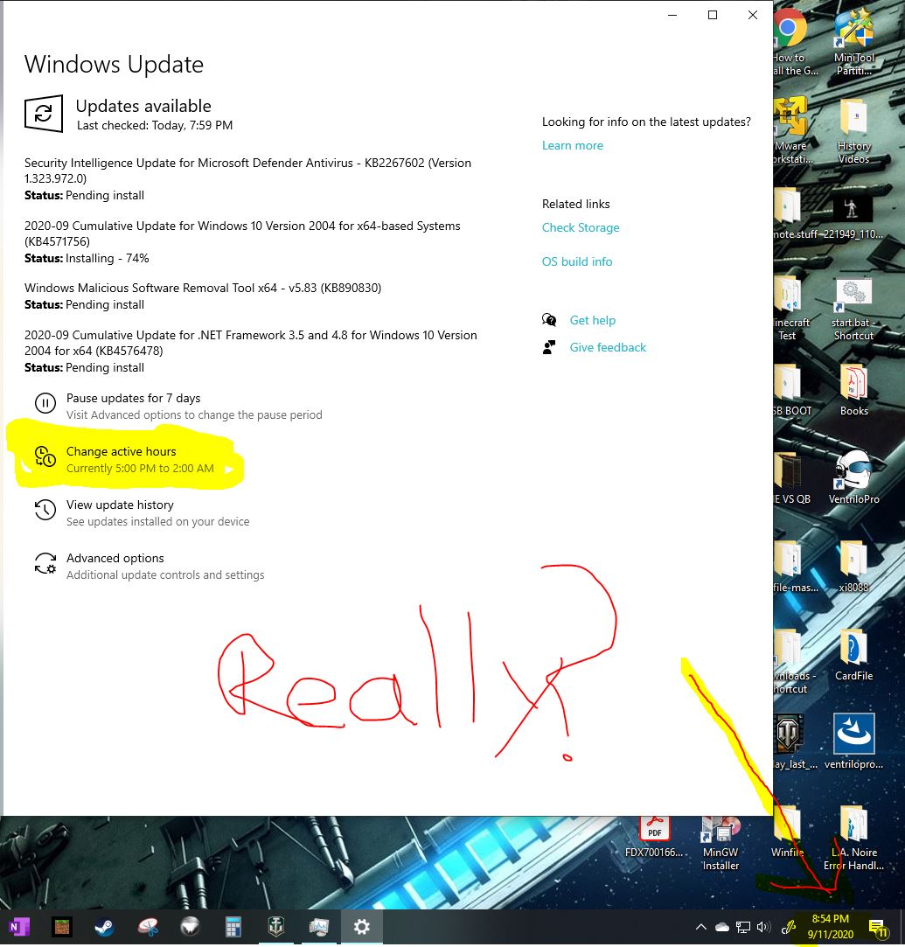
Task: Click the OneDrive cloud tray icon
Action: 722,927
